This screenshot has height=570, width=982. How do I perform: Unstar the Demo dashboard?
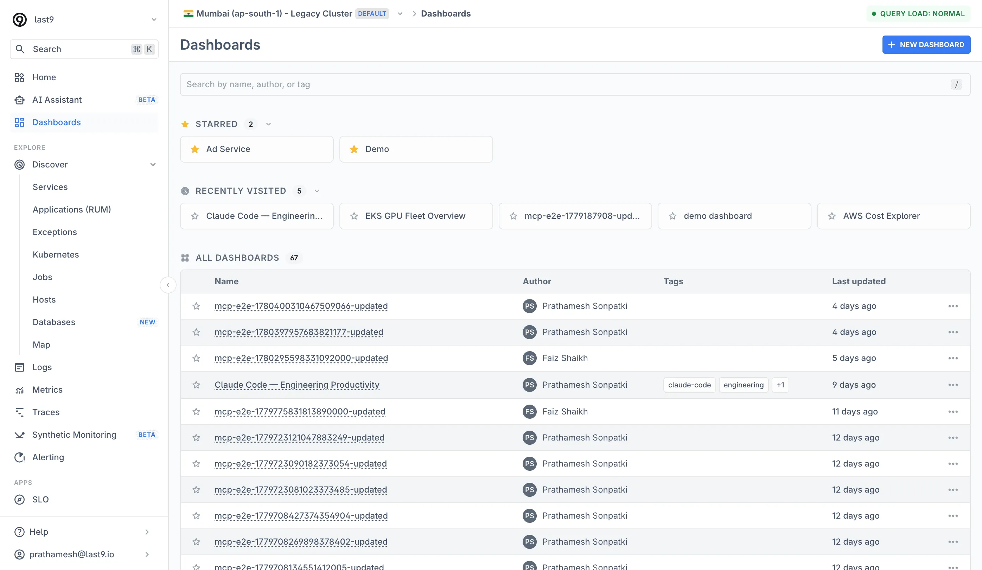(354, 149)
